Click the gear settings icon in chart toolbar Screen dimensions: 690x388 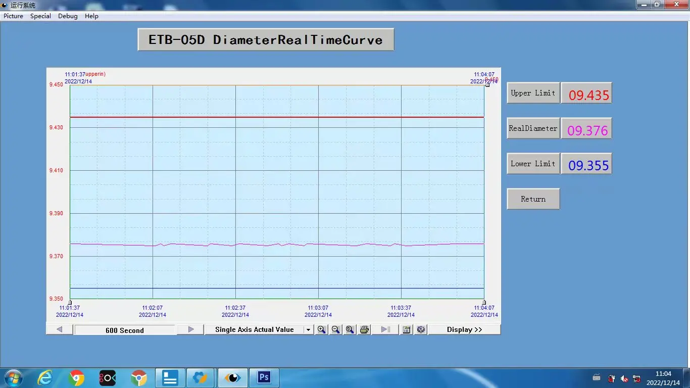pyautogui.click(x=421, y=329)
